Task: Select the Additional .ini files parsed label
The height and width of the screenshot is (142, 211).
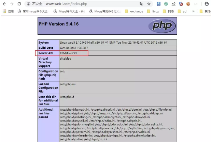Action: click(x=46, y=113)
